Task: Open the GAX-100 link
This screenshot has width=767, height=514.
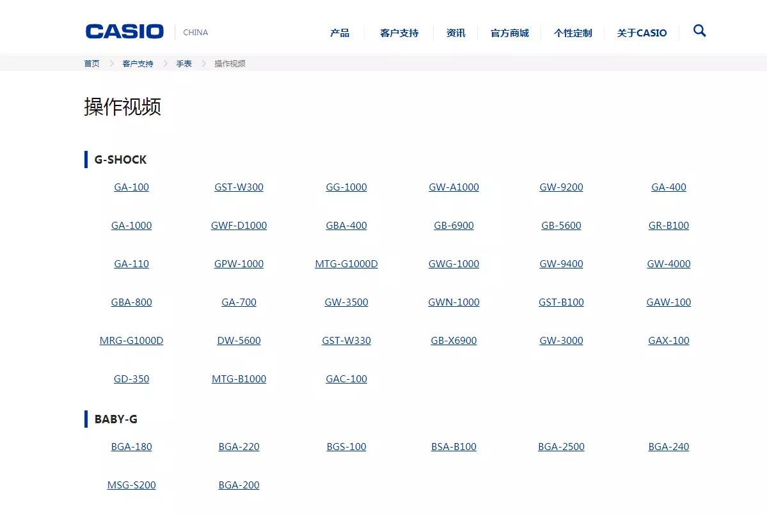Action: [668, 340]
